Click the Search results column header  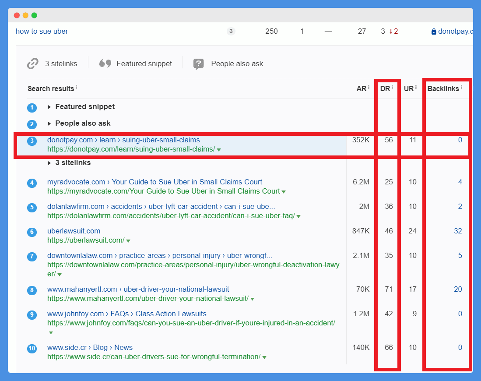(x=51, y=89)
